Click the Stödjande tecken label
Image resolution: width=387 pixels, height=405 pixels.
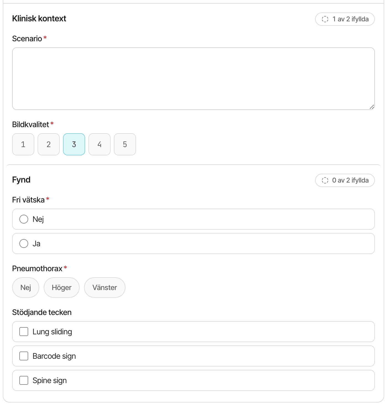42,312
